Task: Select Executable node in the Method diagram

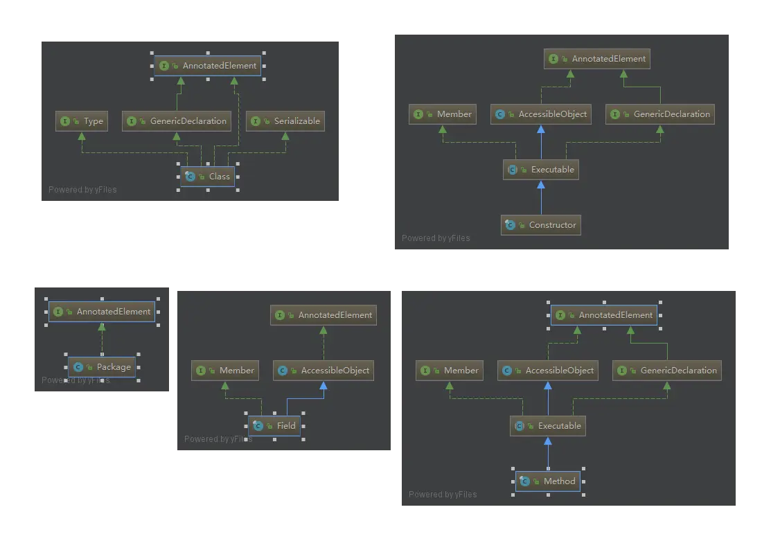Action: (x=548, y=426)
